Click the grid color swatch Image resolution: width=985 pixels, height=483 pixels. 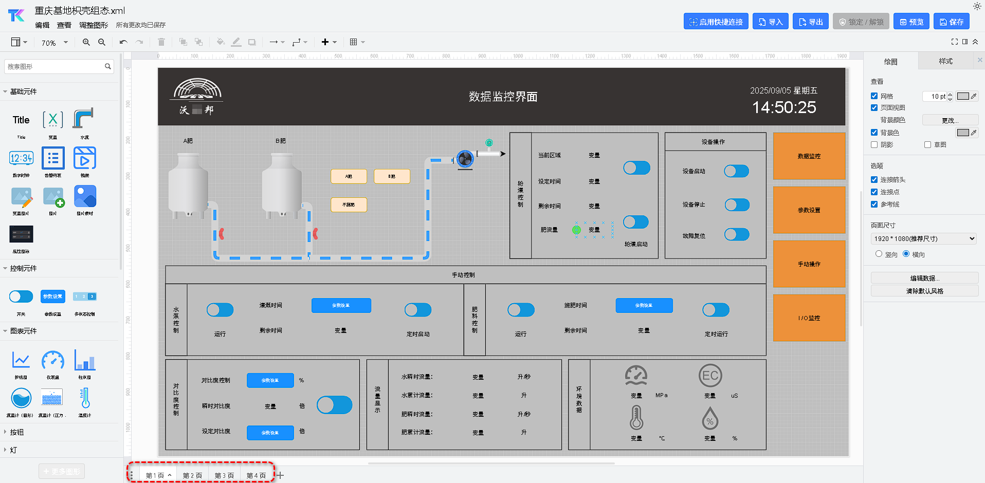(963, 96)
